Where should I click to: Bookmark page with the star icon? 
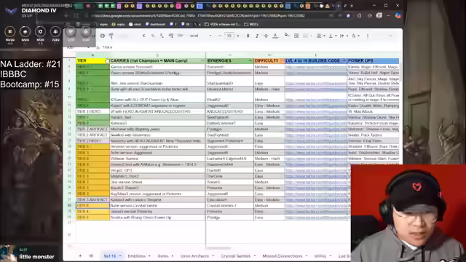click(348, 15)
